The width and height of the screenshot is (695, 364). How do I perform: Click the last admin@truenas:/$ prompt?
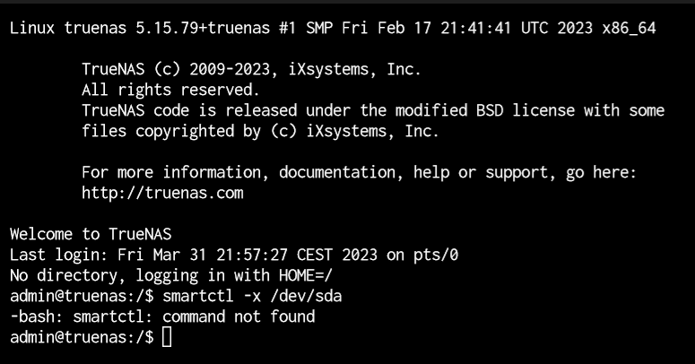click(82, 337)
